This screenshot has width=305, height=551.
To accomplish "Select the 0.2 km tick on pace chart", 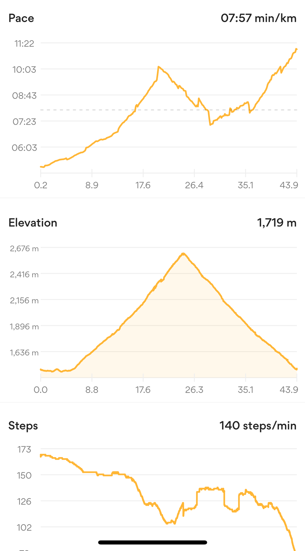I will tap(41, 185).
